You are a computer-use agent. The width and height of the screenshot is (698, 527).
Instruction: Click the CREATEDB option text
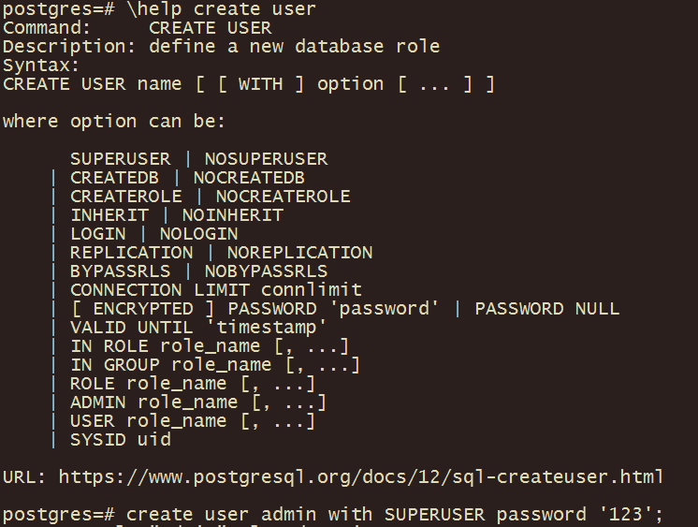tap(114, 178)
